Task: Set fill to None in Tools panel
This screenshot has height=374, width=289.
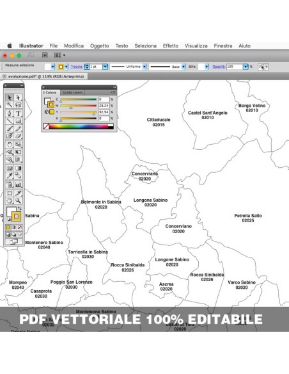Action: point(20,227)
